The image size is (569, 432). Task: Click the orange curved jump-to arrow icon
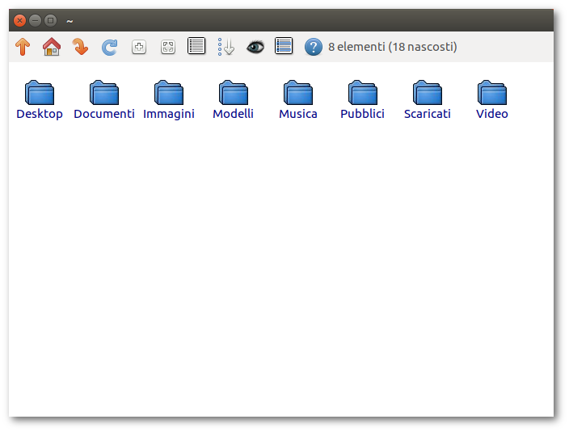click(x=81, y=47)
